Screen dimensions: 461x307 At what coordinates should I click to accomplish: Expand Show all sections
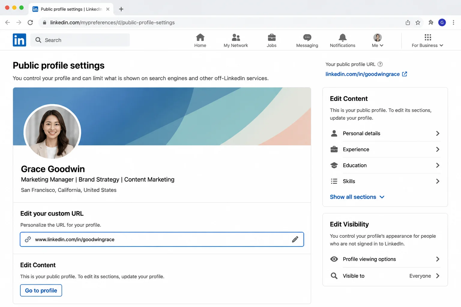tap(357, 197)
